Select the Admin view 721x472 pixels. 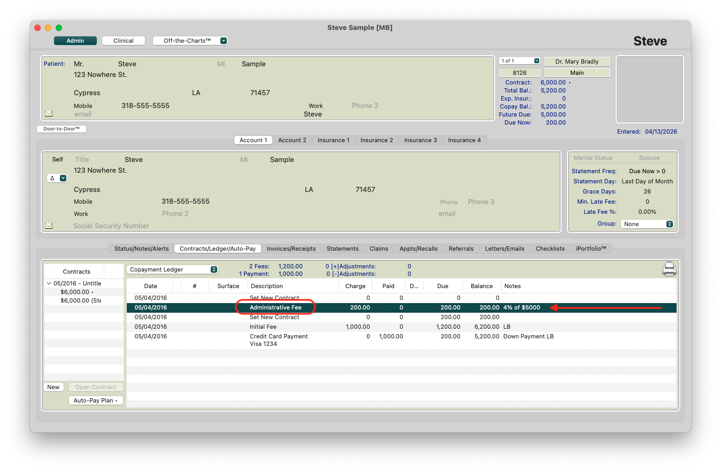pos(75,41)
